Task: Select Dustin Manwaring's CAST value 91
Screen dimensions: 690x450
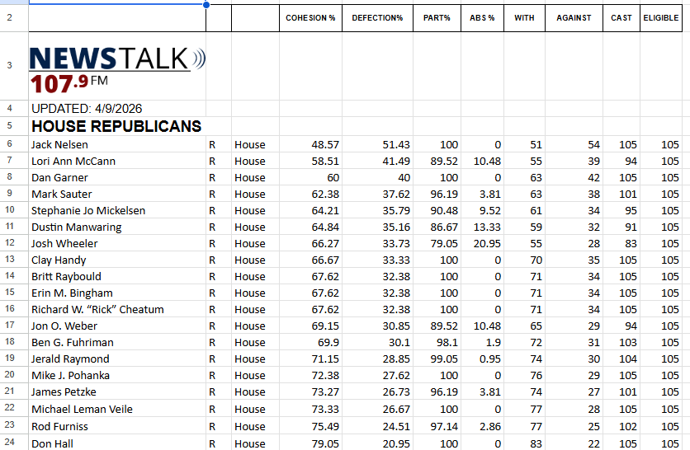Action: pyautogui.click(x=621, y=227)
